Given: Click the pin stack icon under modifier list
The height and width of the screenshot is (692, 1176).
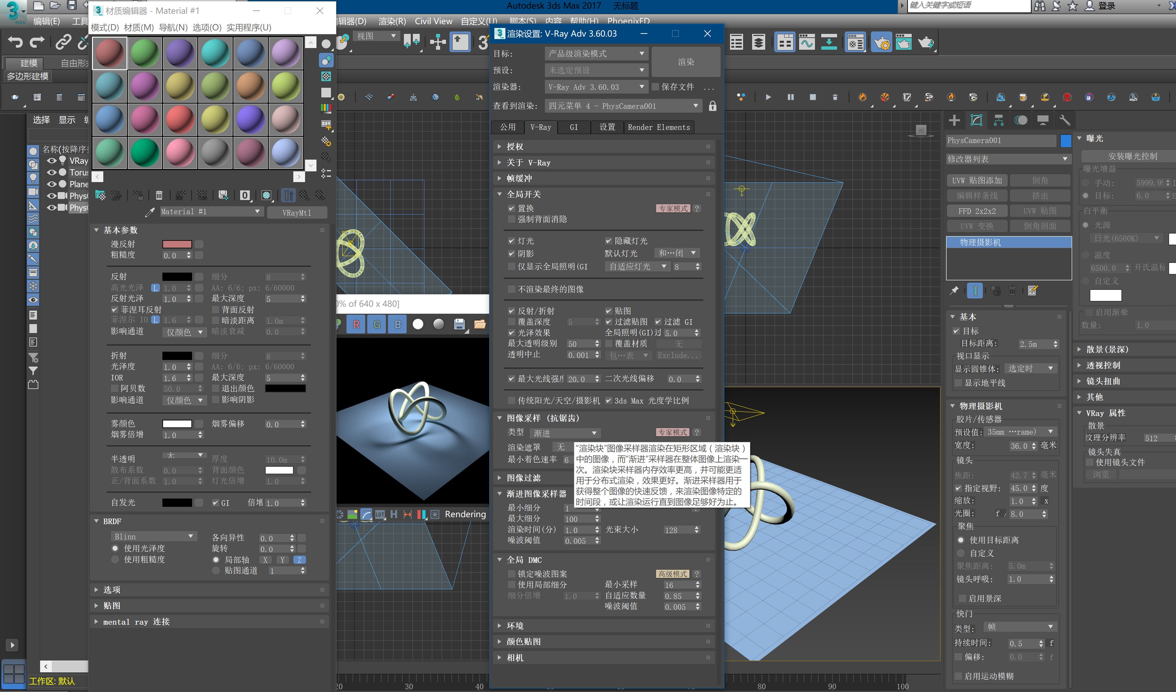Looking at the screenshot, I should click(954, 291).
